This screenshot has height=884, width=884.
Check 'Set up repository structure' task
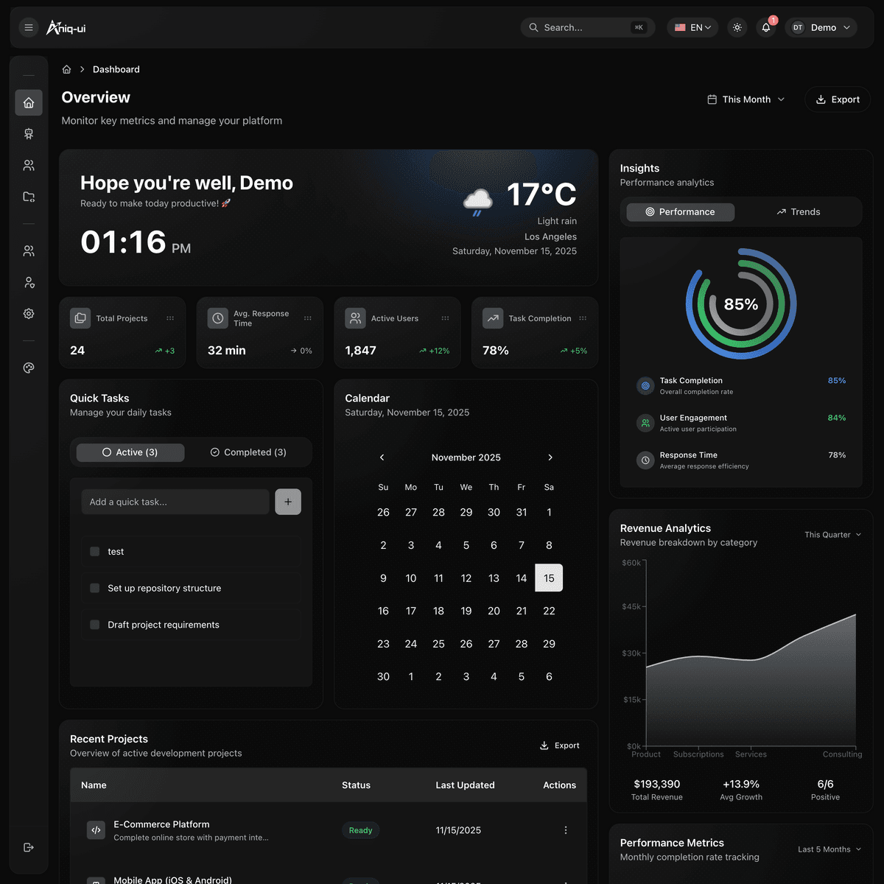(x=94, y=588)
